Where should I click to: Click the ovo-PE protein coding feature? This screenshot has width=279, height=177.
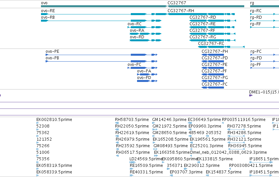click(x=101, y=55)
